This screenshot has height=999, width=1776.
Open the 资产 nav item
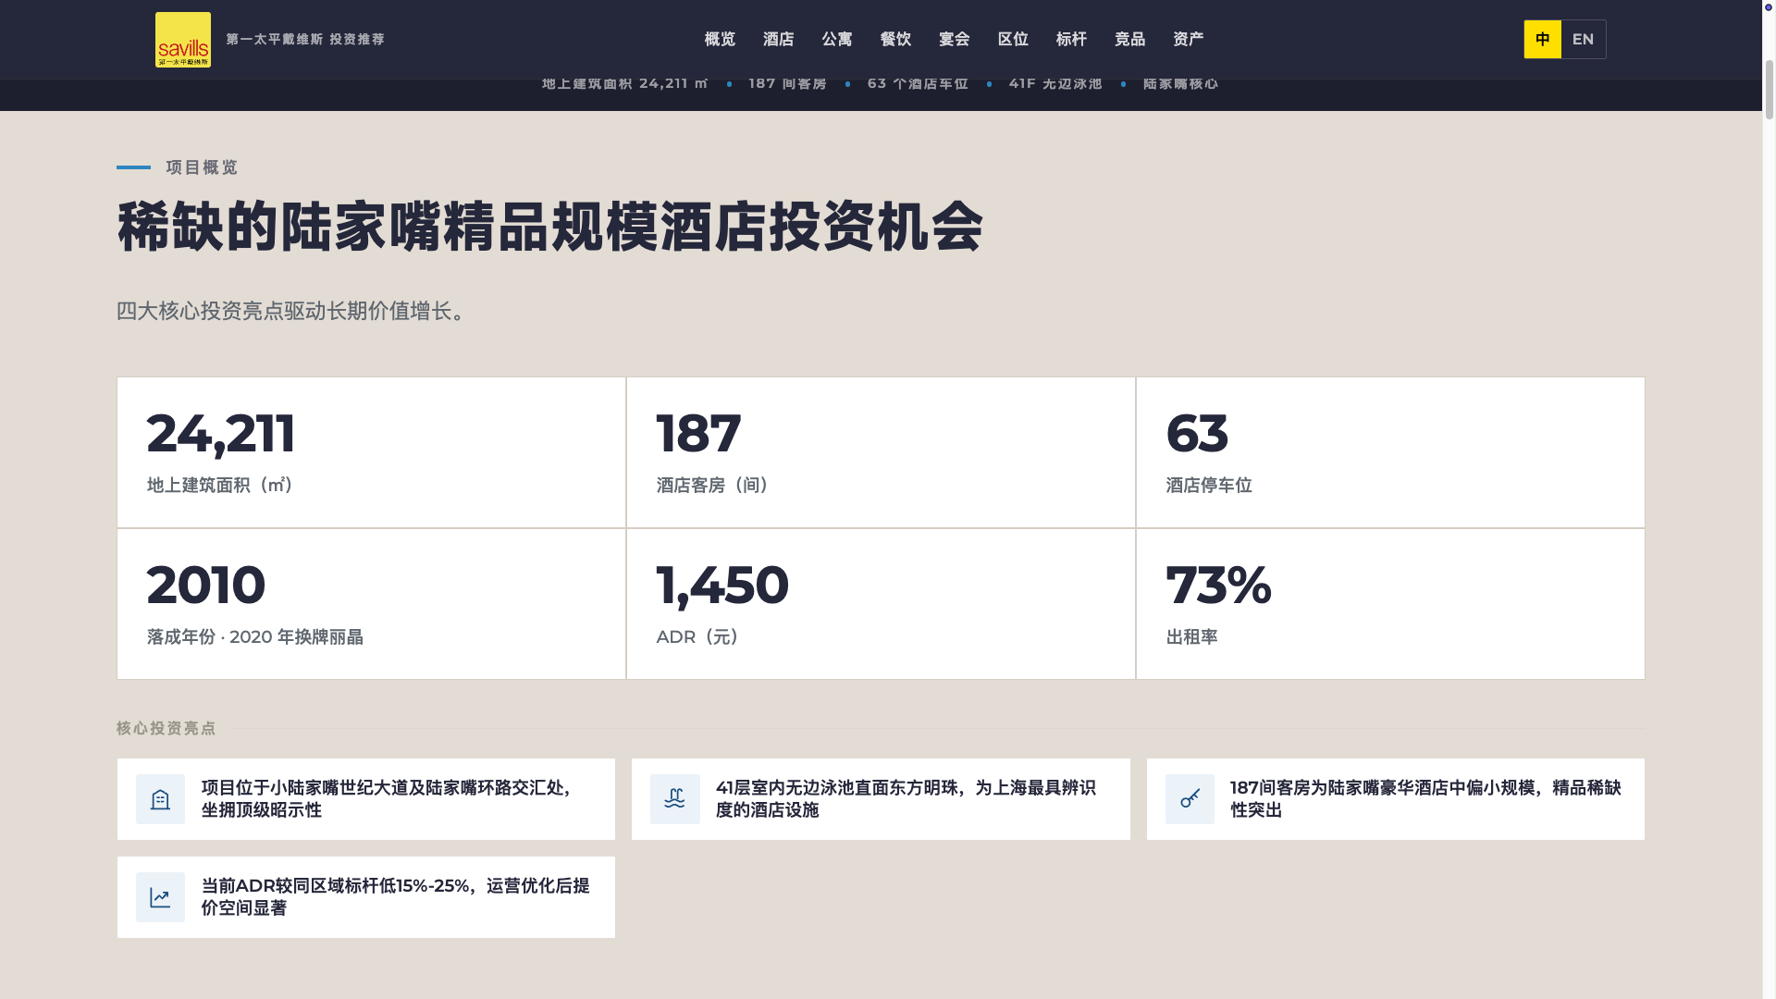click(1189, 40)
